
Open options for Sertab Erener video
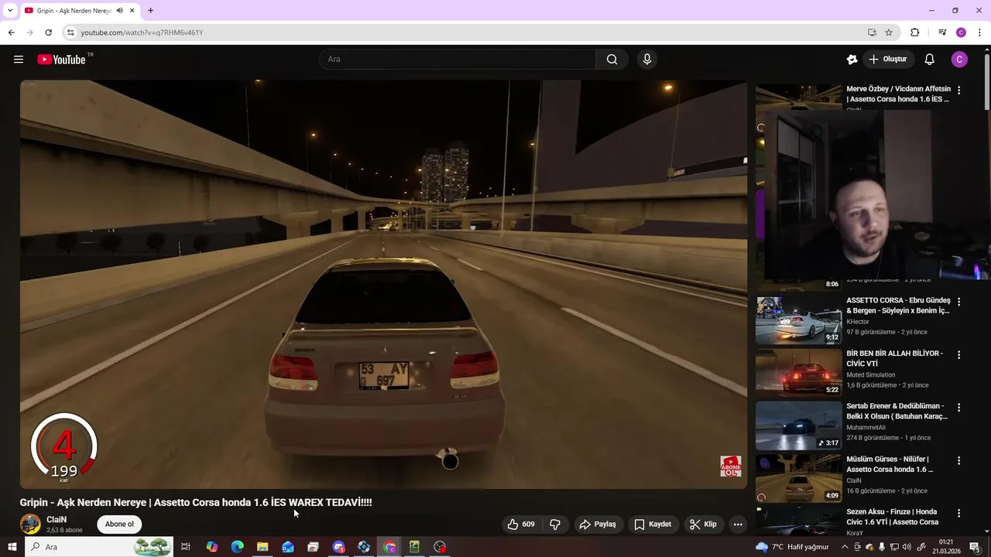[958, 408]
